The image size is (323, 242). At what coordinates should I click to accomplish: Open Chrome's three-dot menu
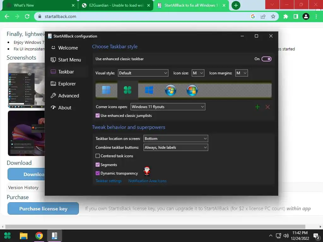pos(316,16)
